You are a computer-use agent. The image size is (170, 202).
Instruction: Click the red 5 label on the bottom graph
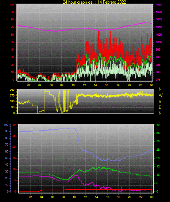click(x=15, y=181)
